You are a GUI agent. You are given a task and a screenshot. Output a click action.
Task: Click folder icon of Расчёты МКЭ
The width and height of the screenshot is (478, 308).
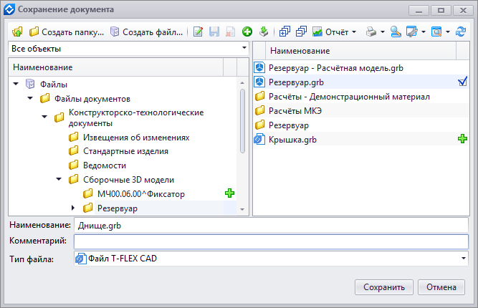pyautogui.click(x=259, y=110)
